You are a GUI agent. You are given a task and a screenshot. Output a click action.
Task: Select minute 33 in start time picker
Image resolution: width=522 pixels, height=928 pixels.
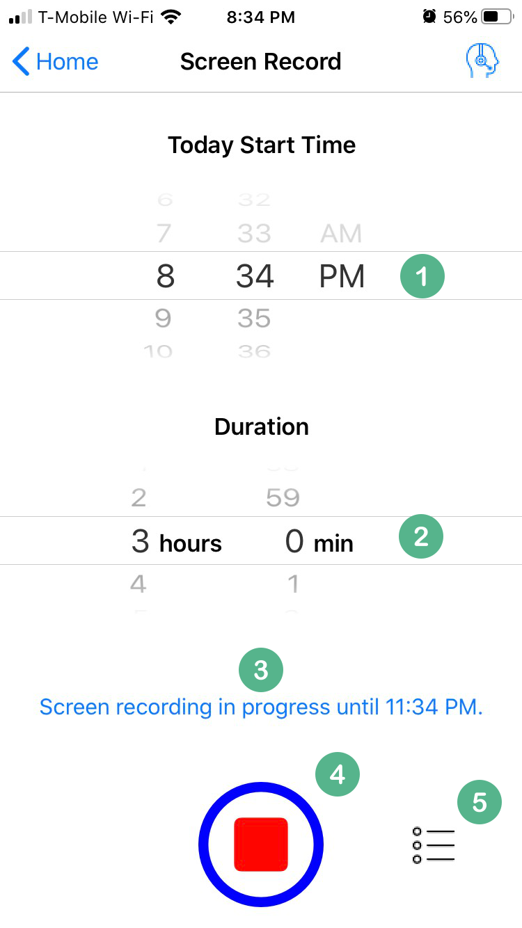pyautogui.click(x=254, y=233)
